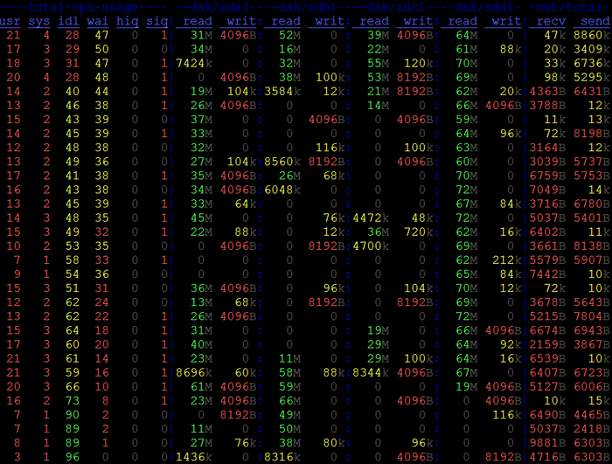Select the '7049B' recv value
612x464 pixels.
[x=547, y=190]
